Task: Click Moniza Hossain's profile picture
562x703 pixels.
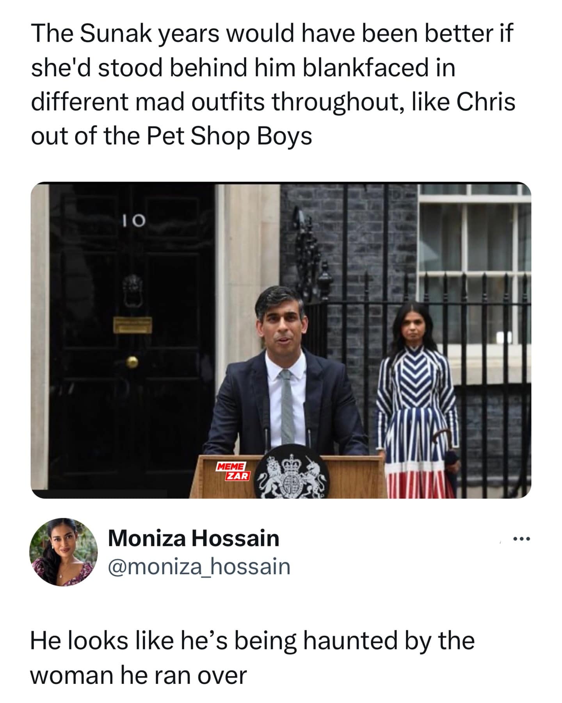Action: [x=64, y=552]
